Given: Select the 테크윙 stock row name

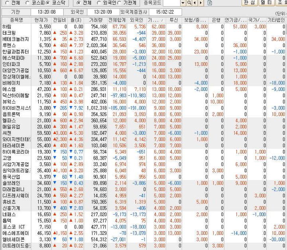Looking at the screenshot, I should click(9, 33).
